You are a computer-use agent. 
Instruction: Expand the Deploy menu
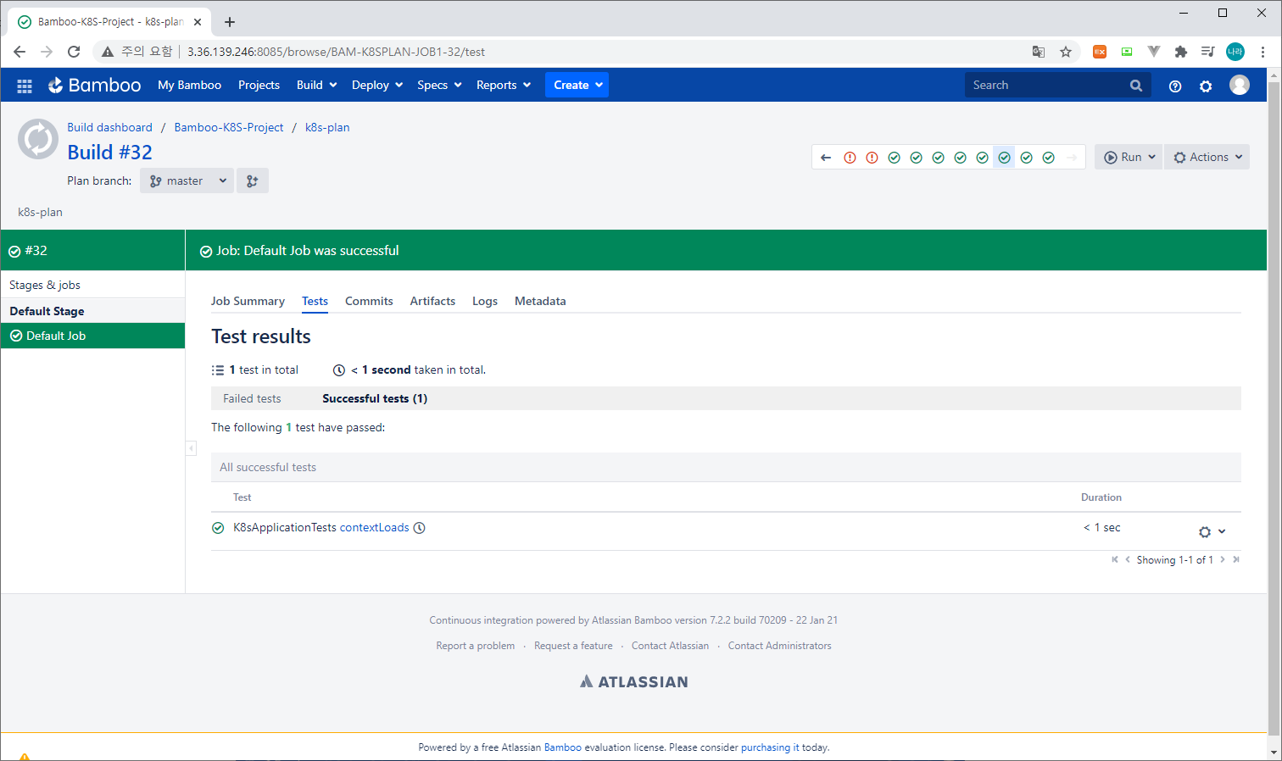coord(377,85)
